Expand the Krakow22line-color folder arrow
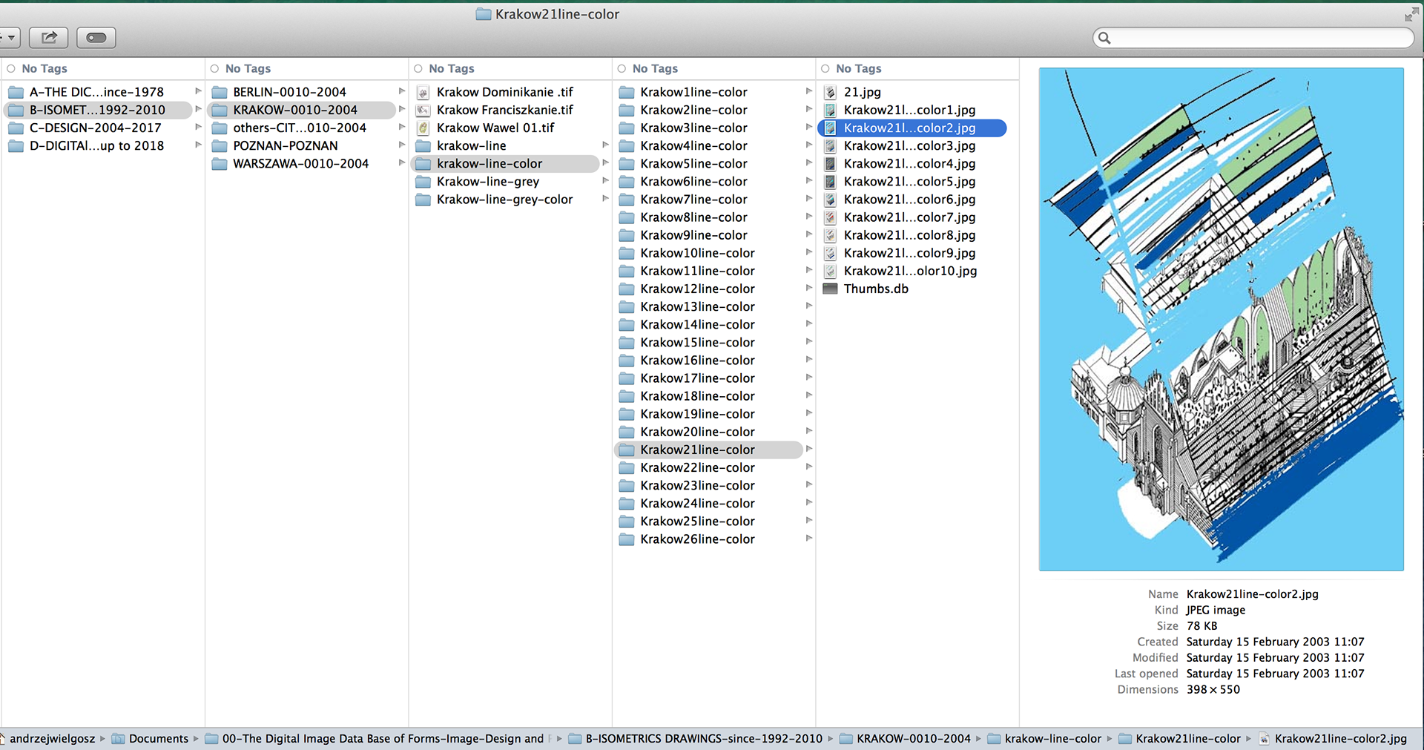The height and width of the screenshot is (750, 1424). tap(809, 467)
